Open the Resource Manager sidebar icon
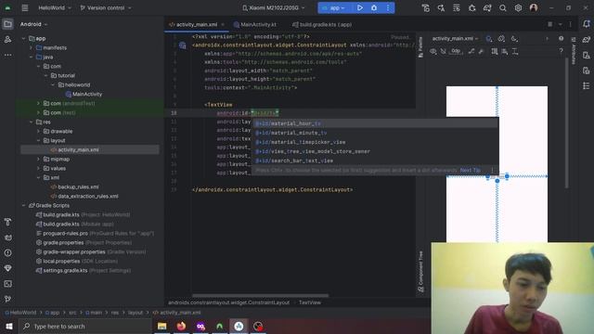Viewport: 594px width, 334px height. [x=7, y=39]
